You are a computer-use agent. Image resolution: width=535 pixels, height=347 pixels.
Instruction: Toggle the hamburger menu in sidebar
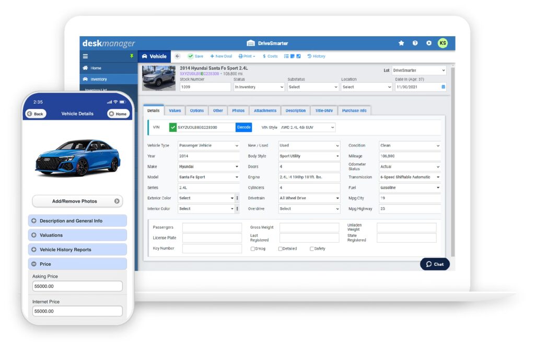[85, 57]
